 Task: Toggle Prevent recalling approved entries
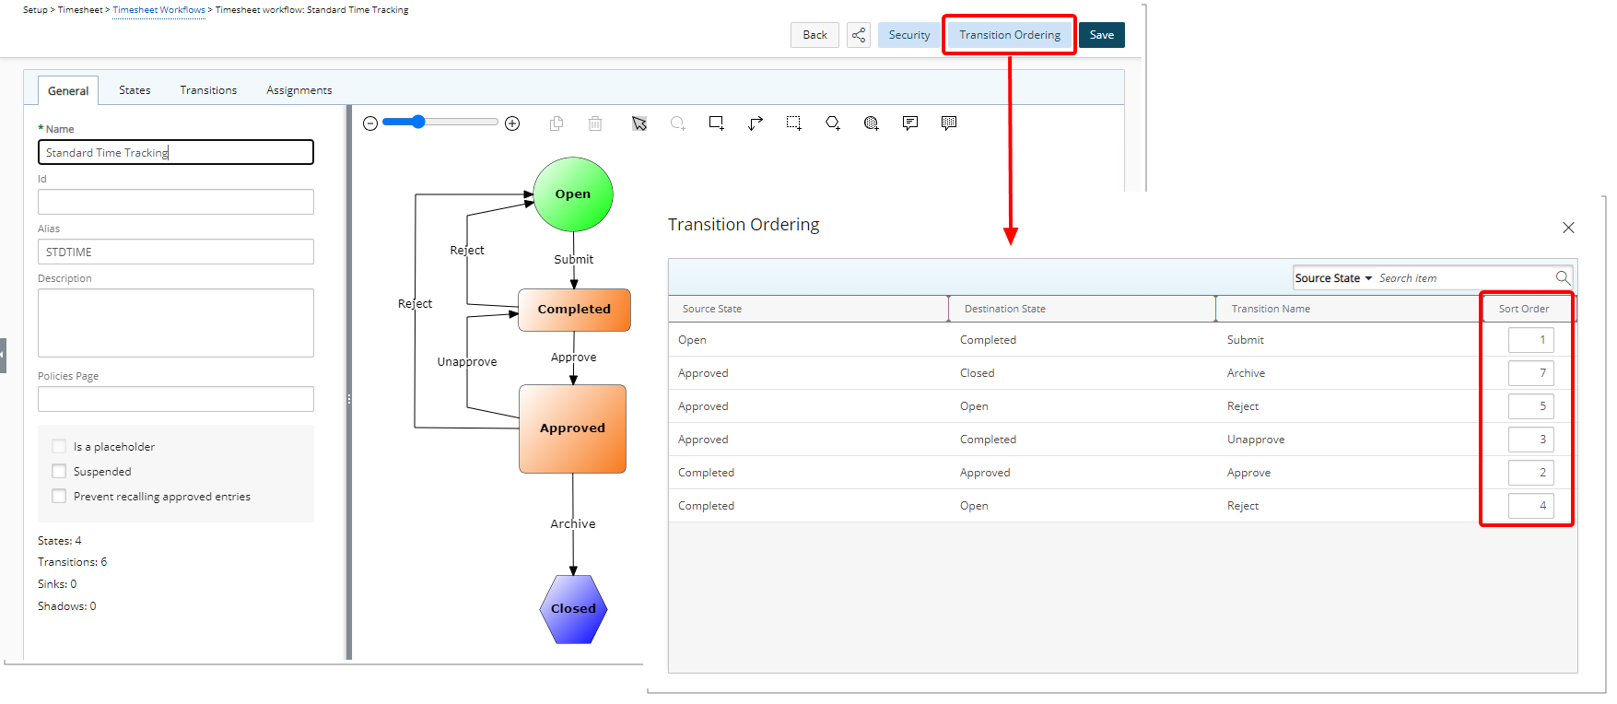pyautogui.click(x=60, y=497)
